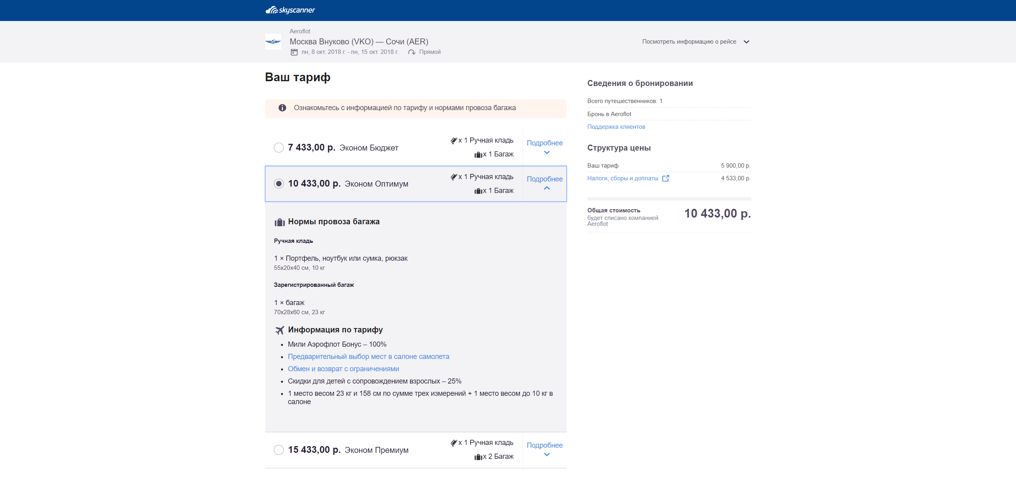Click the Aeroflot airline logo thumbnail
1016x479 pixels.
pos(273,42)
